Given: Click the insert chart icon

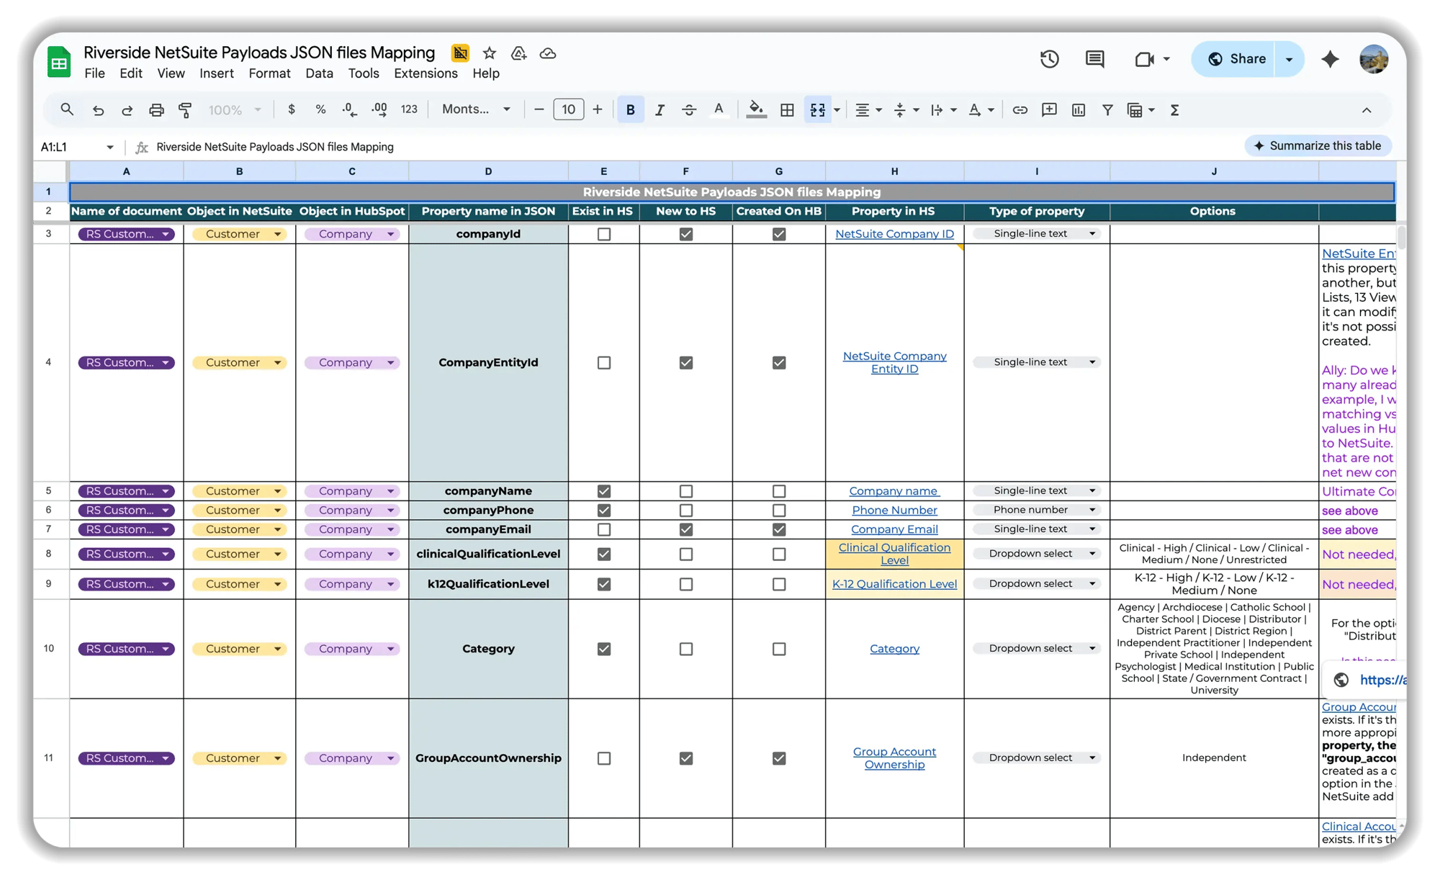Looking at the screenshot, I should (1078, 110).
